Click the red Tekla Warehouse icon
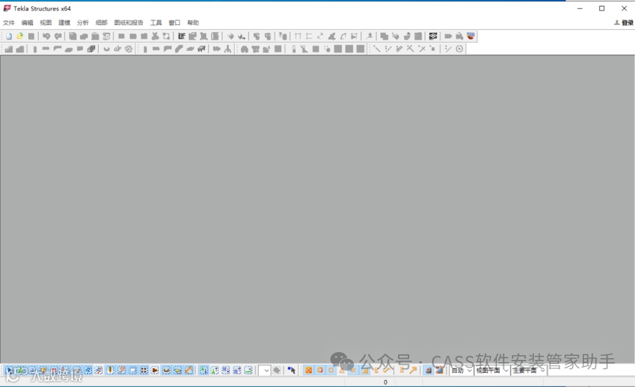635x387 pixels. pyautogui.click(x=470, y=36)
